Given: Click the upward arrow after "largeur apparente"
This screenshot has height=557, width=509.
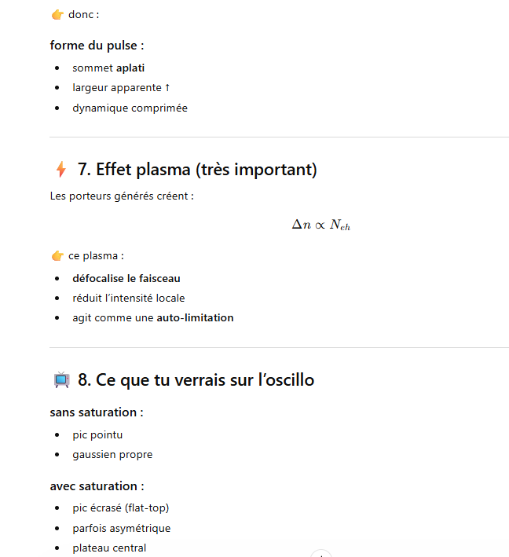Looking at the screenshot, I should [x=167, y=88].
